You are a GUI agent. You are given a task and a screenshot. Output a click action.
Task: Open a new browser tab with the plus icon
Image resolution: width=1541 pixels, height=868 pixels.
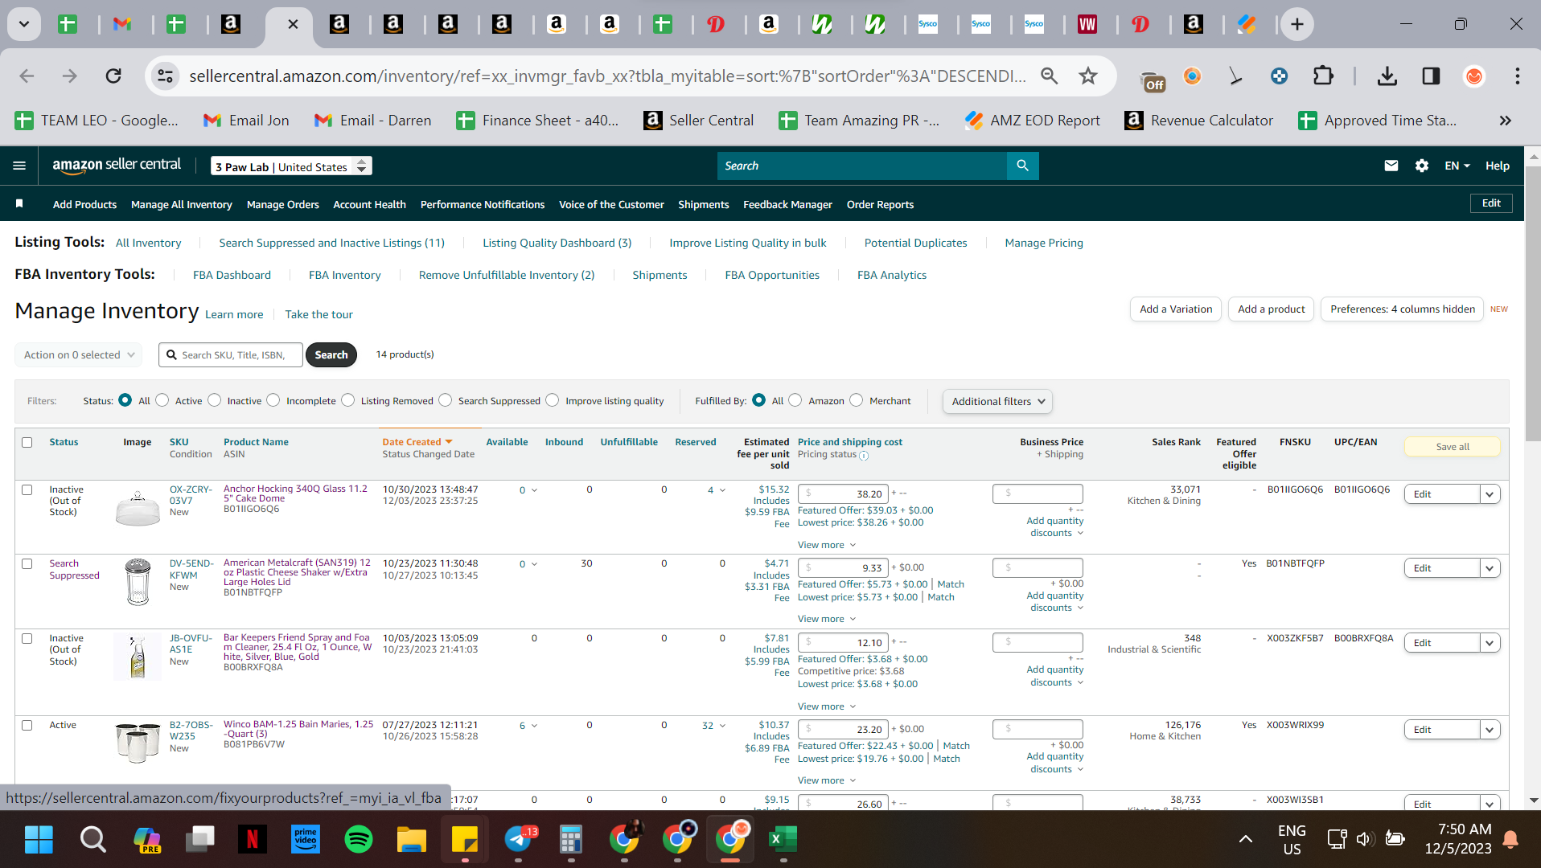tap(1296, 24)
